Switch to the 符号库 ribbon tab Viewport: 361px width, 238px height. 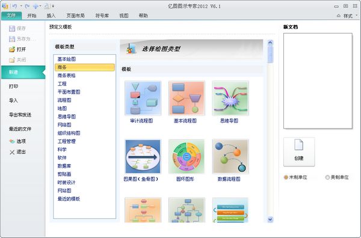(102, 16)
